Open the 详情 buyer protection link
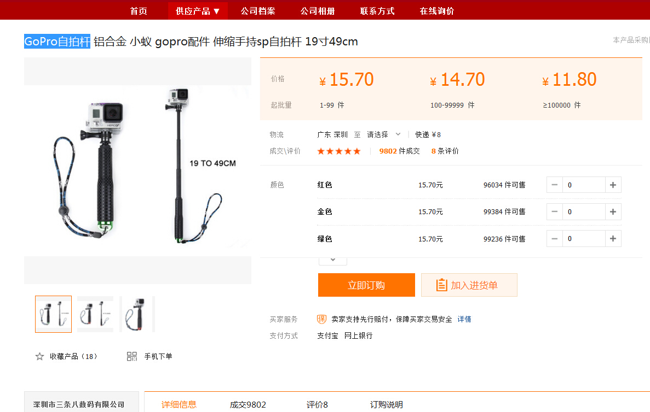 464,319
